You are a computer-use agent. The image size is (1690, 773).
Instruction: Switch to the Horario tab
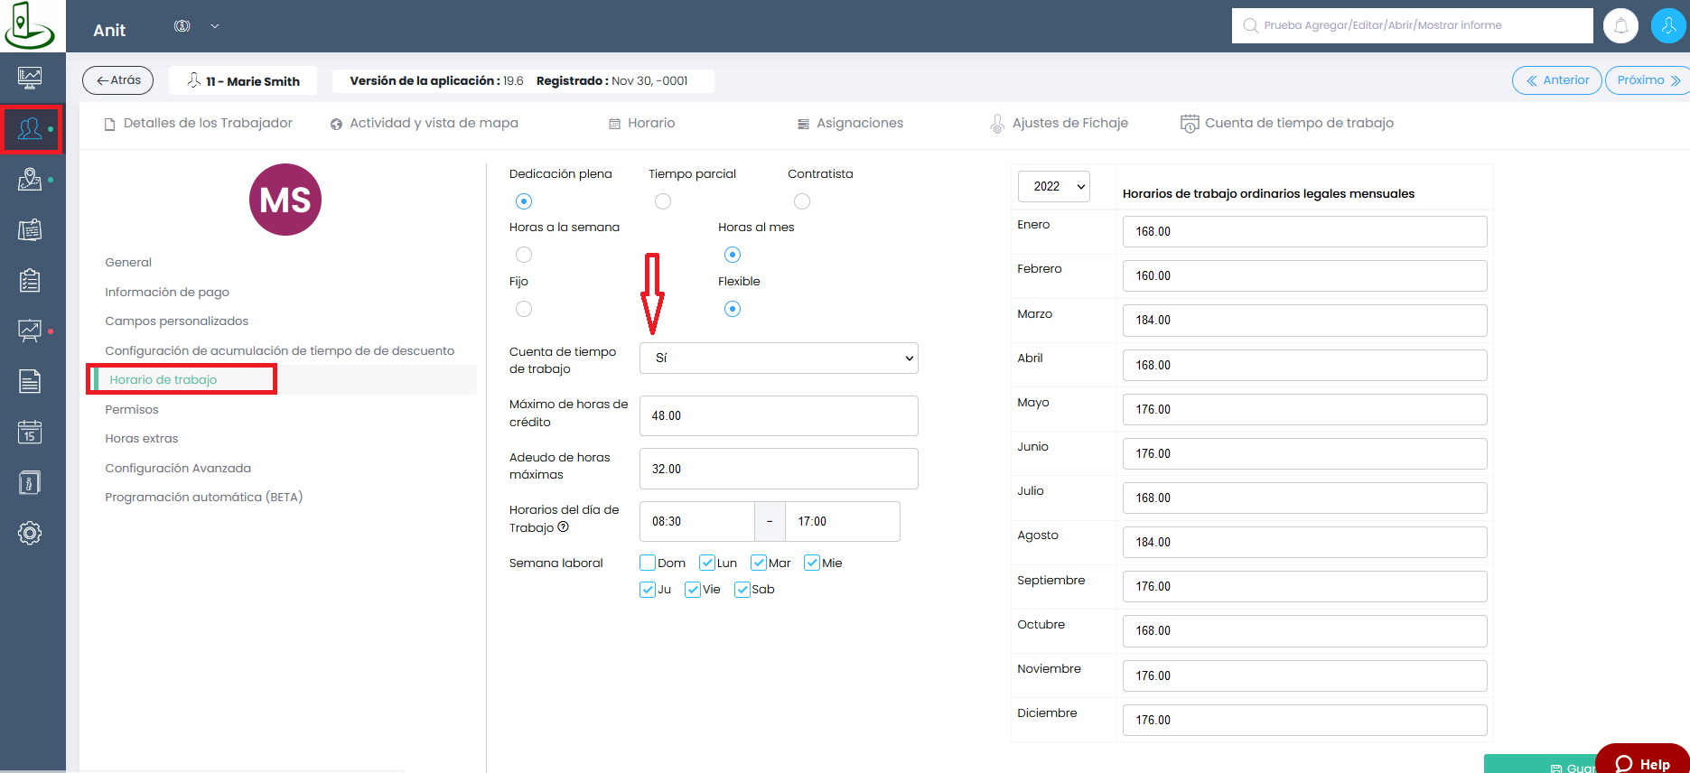click(642, 123)
